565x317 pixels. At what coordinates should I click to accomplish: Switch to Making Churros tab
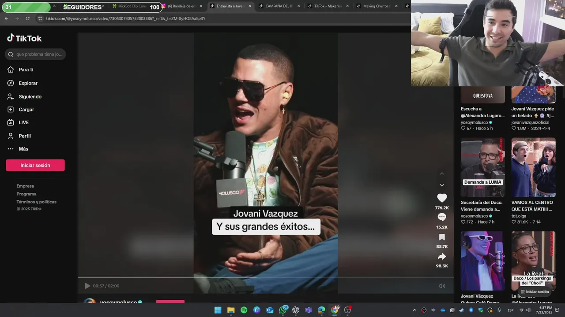point(377,6)
